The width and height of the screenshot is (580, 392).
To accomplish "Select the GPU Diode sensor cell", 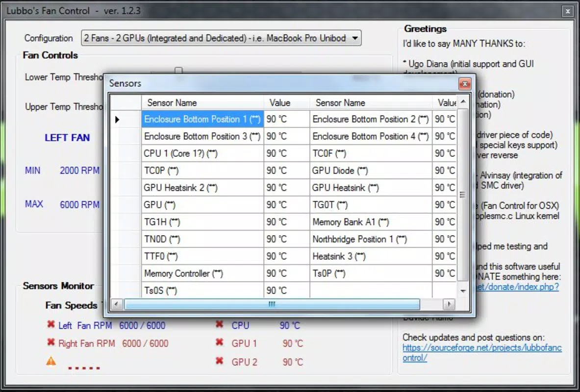I will pyautogui.click(x=371, y=171).
